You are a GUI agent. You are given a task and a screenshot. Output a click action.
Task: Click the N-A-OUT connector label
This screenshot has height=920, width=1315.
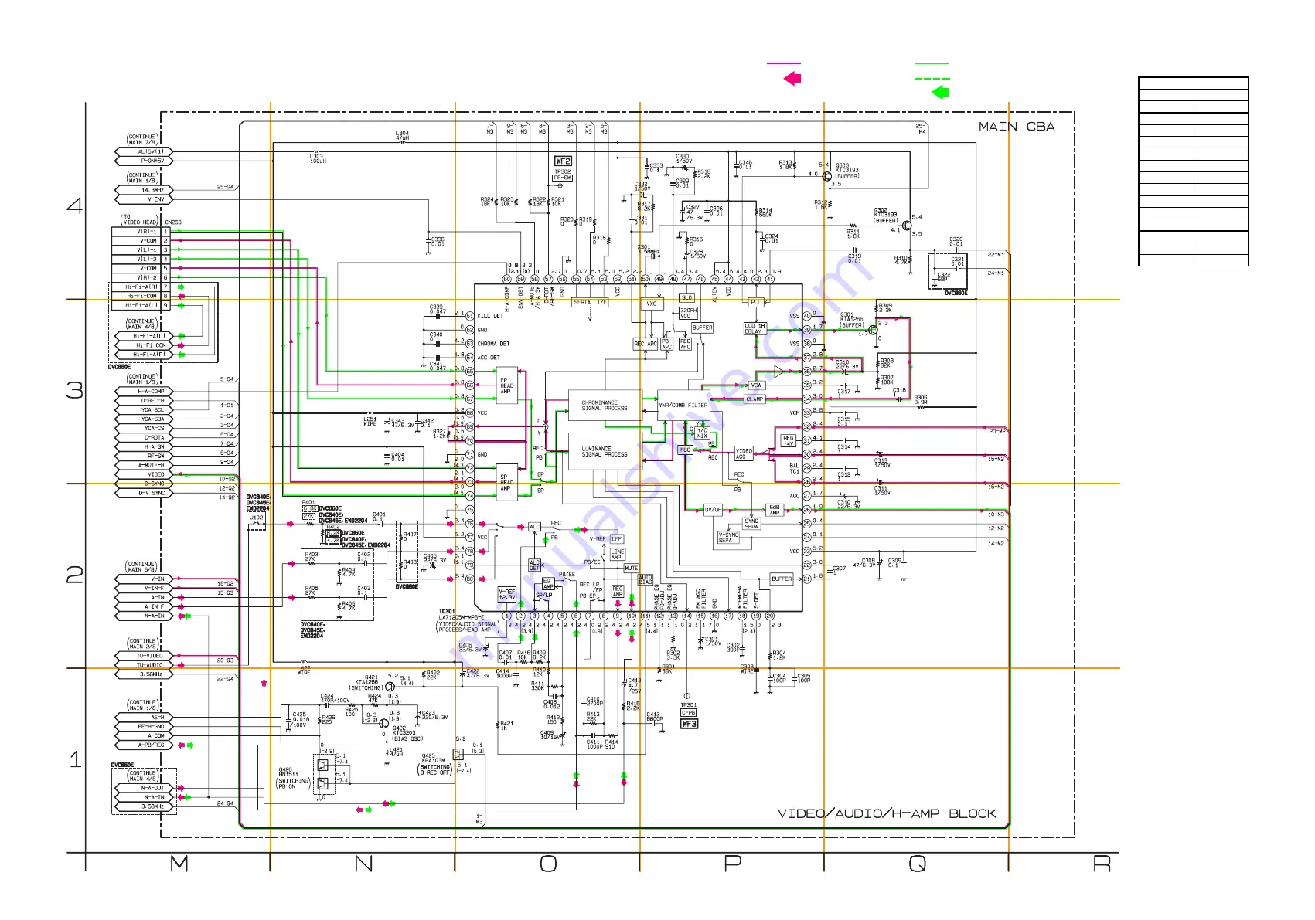145,789
